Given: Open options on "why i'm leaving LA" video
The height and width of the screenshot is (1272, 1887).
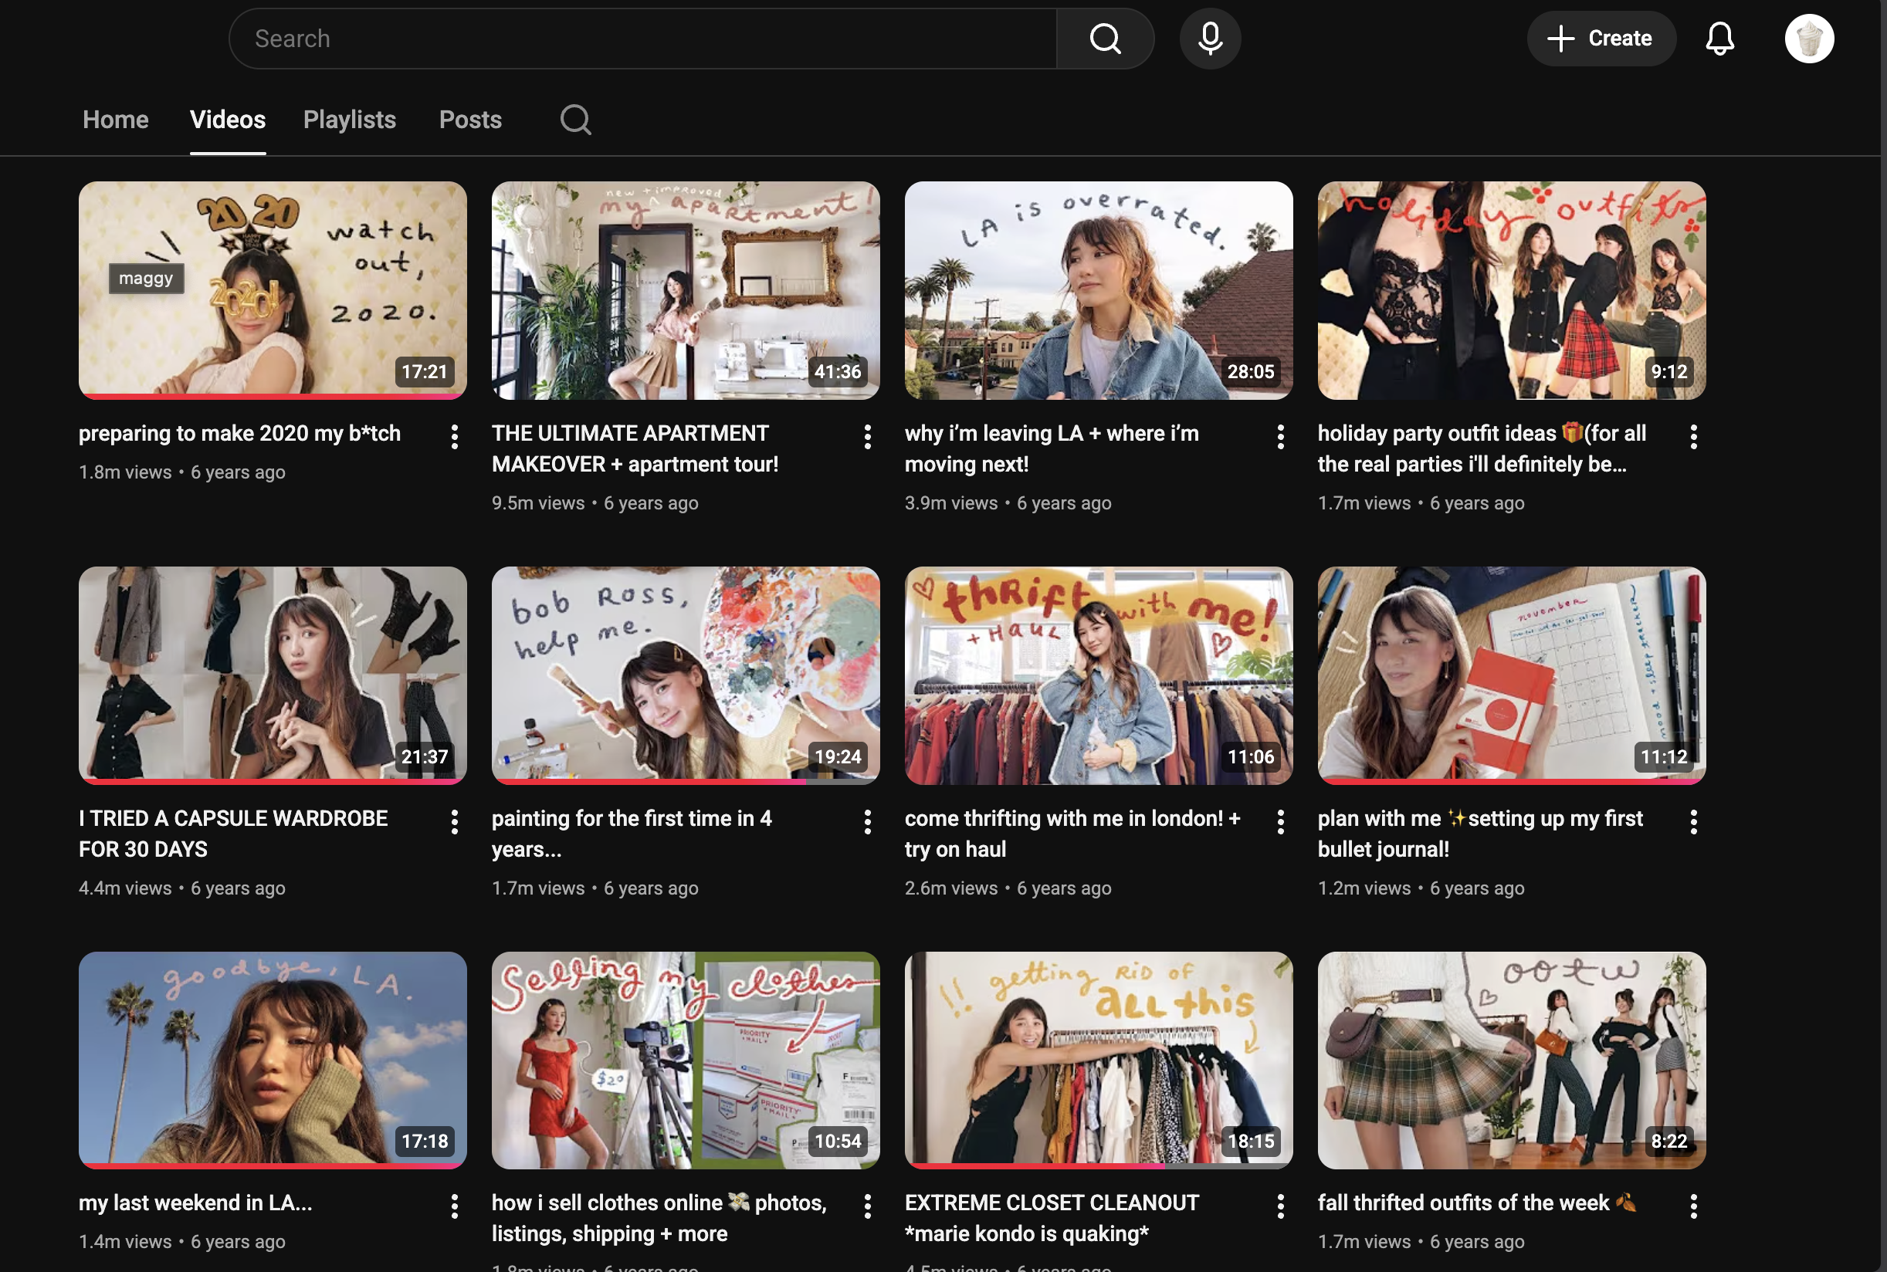Looking at the screenshot, I should tap(1280, 436).
